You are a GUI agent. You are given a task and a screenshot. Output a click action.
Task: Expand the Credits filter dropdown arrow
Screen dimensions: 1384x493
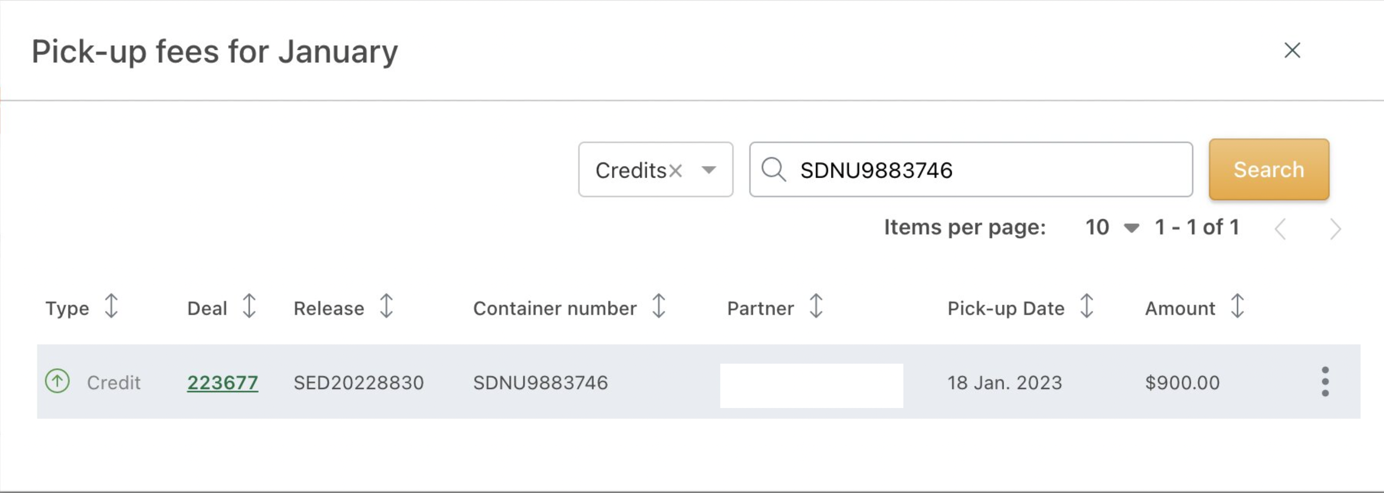[x=709, y=170]
